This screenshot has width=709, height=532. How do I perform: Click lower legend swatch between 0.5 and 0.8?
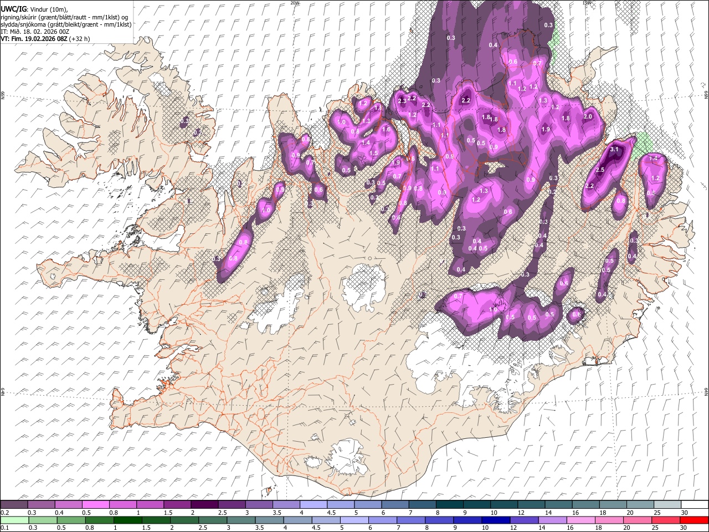[71, 520]
